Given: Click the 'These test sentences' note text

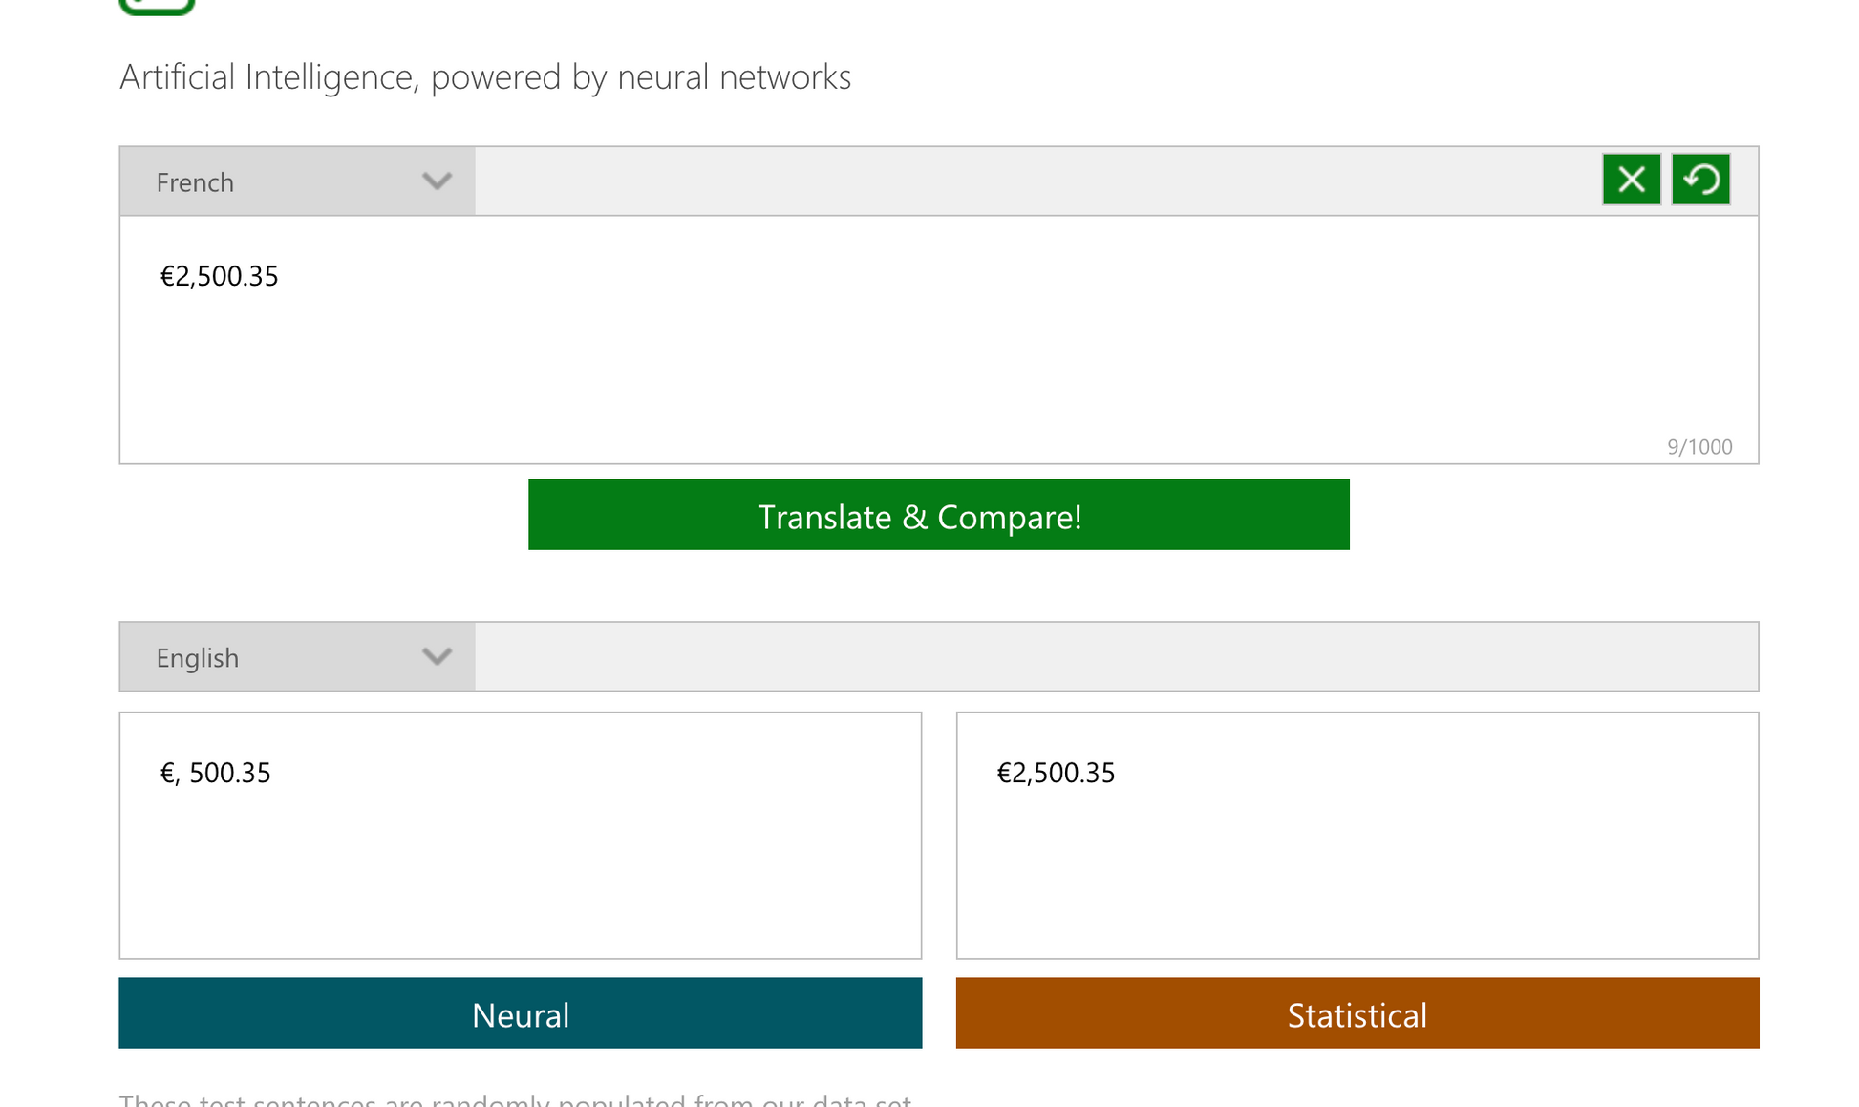Looking at the screenshot, I should pyautogui.click(x=515, y=1099).
